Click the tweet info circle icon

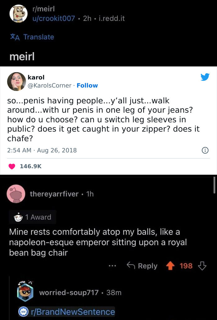pyautogui.click(x=205, y=150)
